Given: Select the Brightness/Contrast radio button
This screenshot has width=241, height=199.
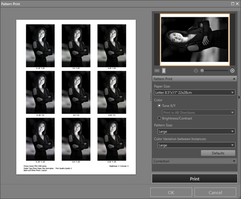Looking at the screenshot, I should (159, 118).
